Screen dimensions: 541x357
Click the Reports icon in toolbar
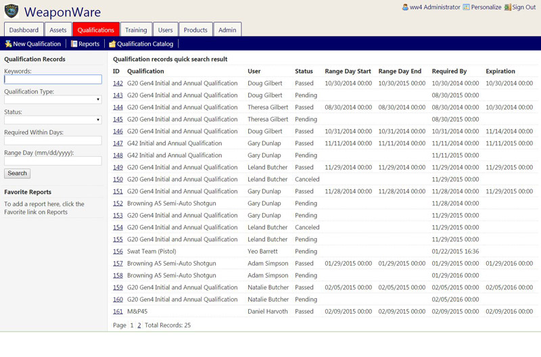click(74, 44)
